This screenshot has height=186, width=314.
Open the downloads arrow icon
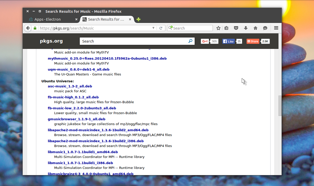point(246,28)
